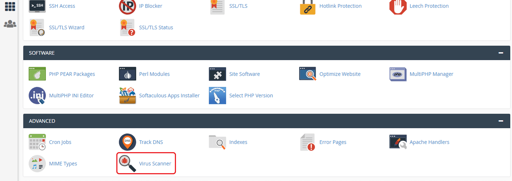This screenshot has height=181, width=512.
Task: Click the IP Blocker icon
Action: pyautogui.click(x=127, y=6)
